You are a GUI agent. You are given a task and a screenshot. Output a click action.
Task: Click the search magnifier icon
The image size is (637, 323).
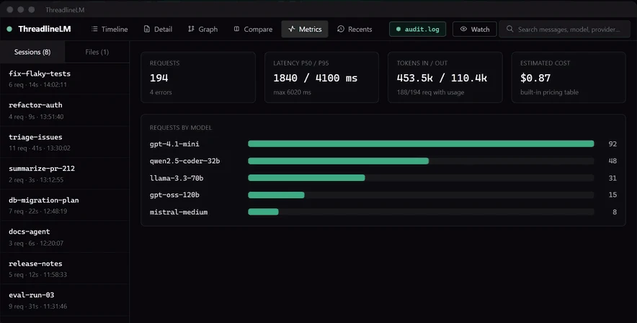510,30
